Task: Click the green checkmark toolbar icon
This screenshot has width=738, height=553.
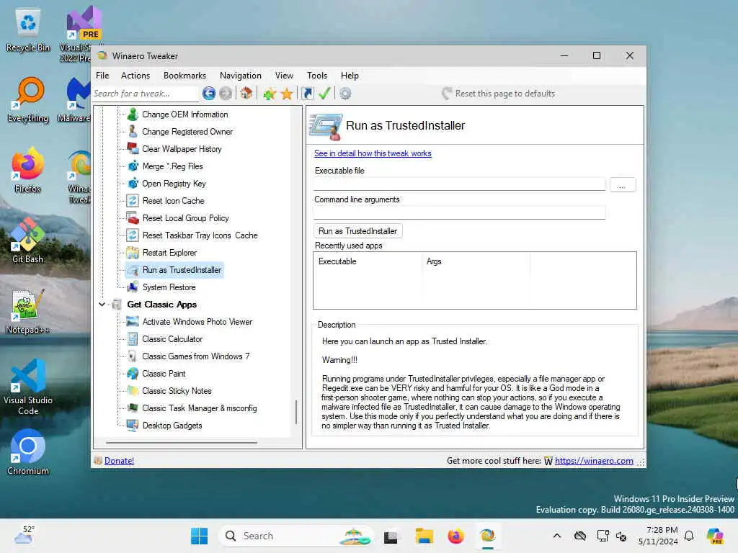Action: (324, 93)
